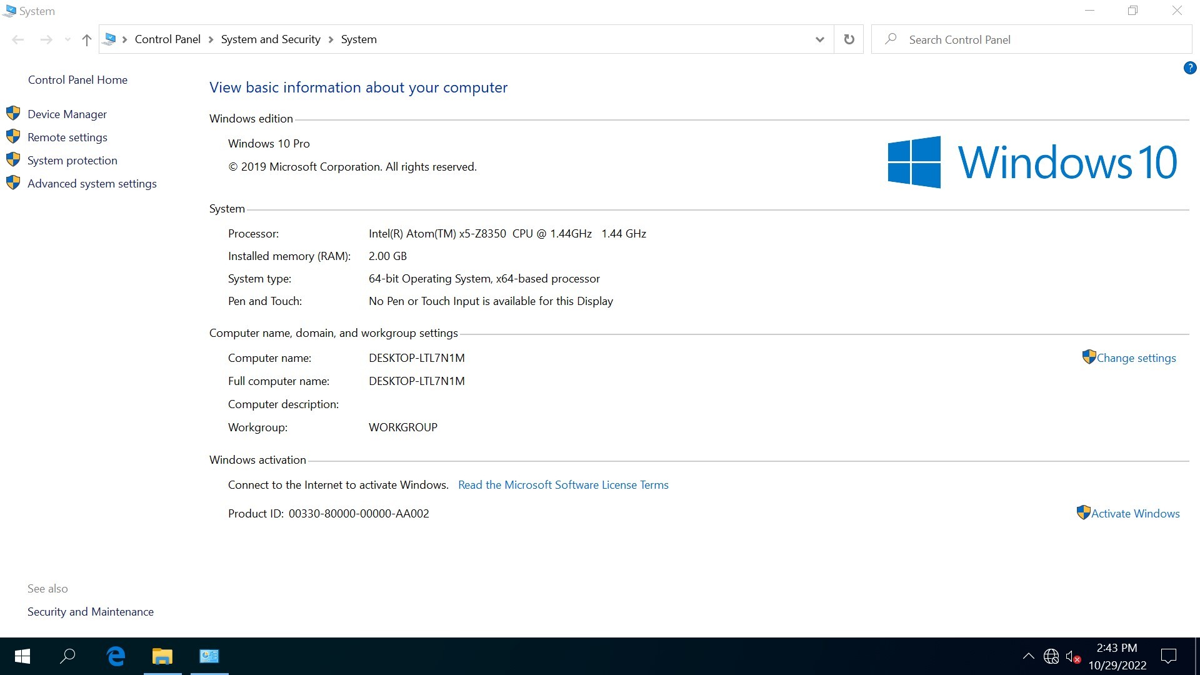
Task: Open recent locations dropdown arrow
Action: tap(67, 40)
